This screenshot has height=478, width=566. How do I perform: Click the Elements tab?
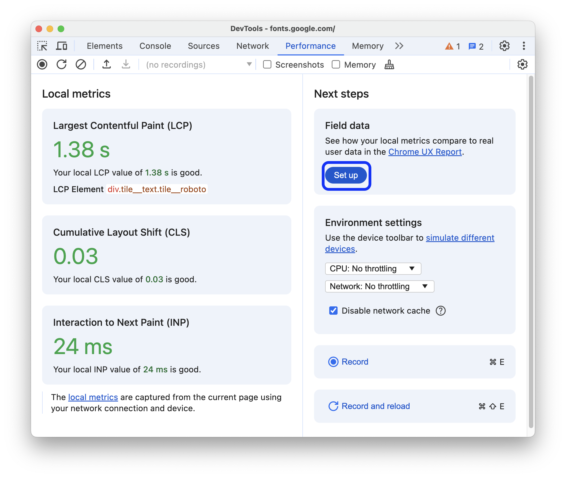point(104,46)
